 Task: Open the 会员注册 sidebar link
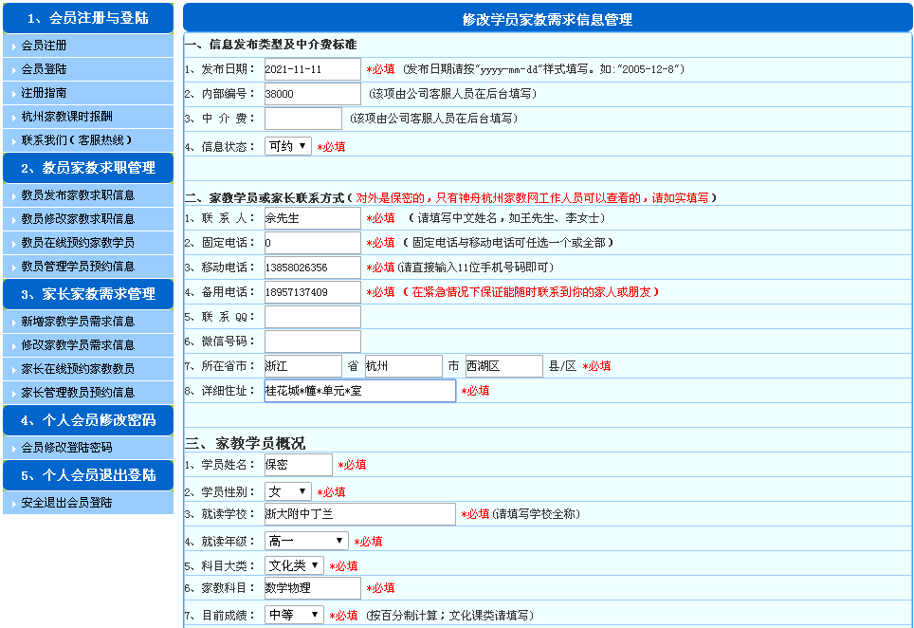45,46
